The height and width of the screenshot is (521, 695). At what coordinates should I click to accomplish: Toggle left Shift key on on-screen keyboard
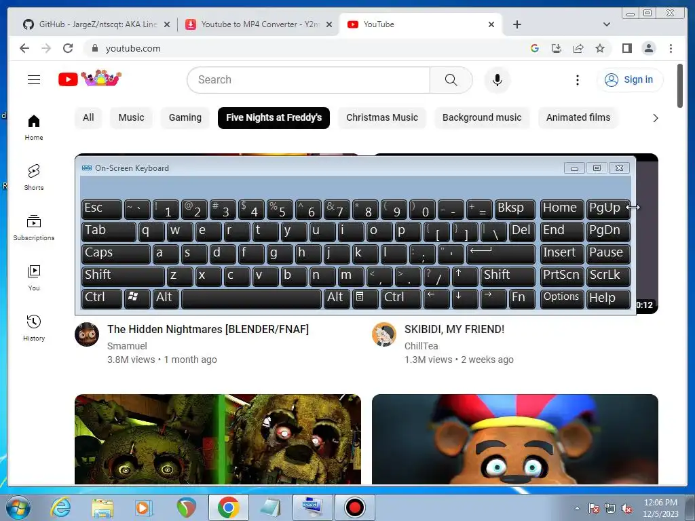click(123, 276)
